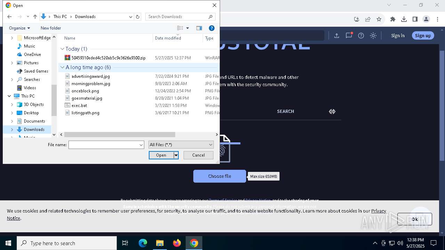
Task: Open VirusTotal notifications icon
Action: 349,35
